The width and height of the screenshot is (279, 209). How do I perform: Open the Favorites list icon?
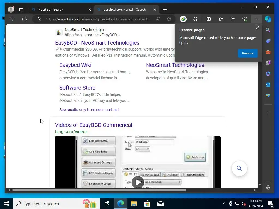221,19
